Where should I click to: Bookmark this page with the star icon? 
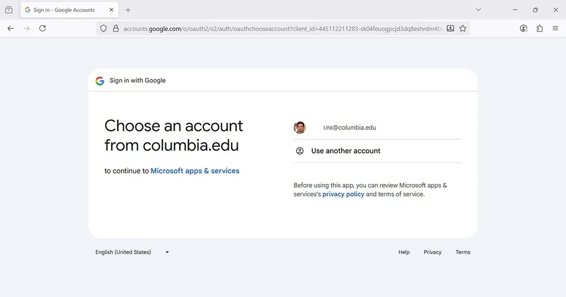[463, 29]
